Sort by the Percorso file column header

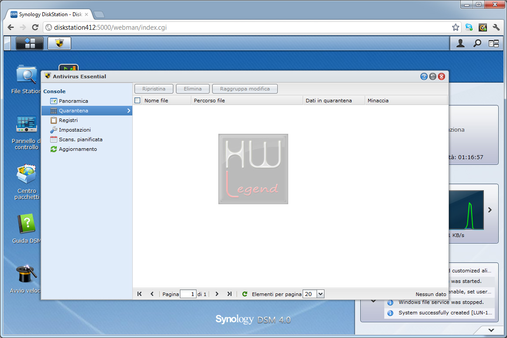(247, 101)
